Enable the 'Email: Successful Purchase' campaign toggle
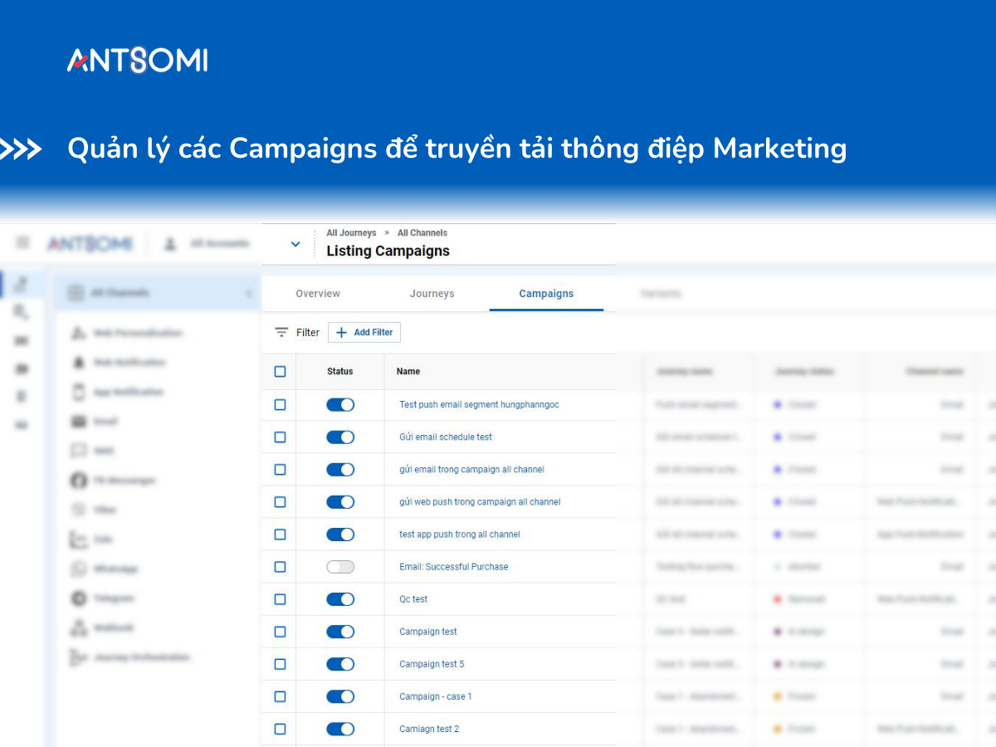 coord(340,567)
